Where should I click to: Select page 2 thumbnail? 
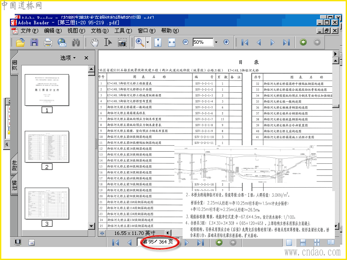47,147
